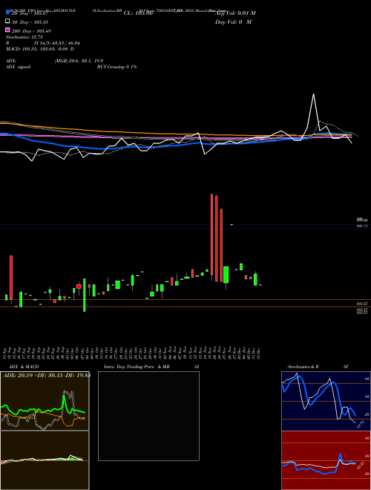This screenshot has width=371, height=490.
Task: Click the 'SI 14/3: 43.55 / 46.04' readout
Action: (57, 43)
